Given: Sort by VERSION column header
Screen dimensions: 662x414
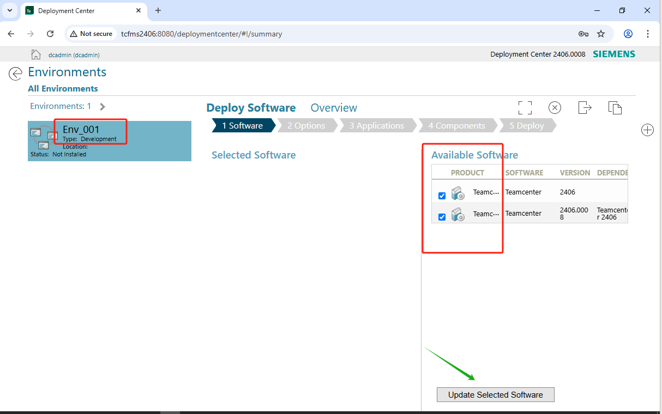Looking at the screenshot, I should click(575, 173).
